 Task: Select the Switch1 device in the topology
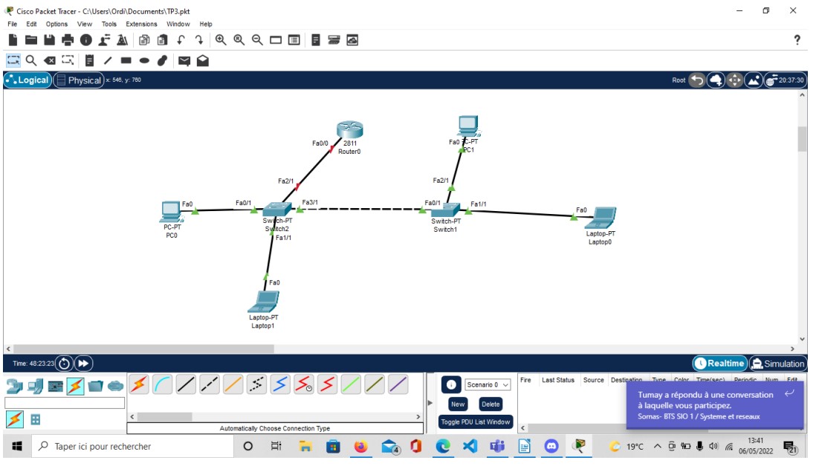[x=445, y=210]
